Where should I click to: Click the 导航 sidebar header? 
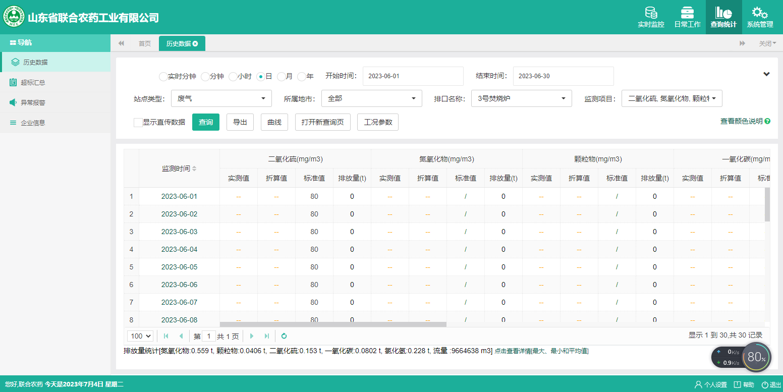pos(55,43)
